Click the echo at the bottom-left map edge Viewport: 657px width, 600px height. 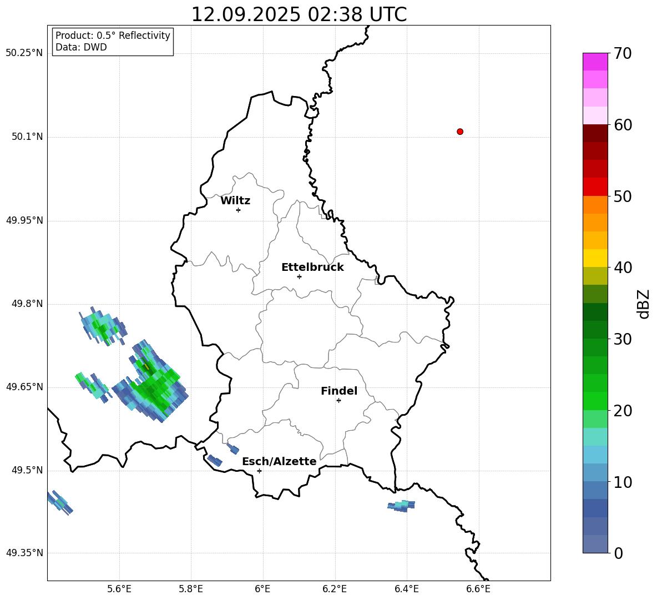pyautogui.click(x=60, y=502)
